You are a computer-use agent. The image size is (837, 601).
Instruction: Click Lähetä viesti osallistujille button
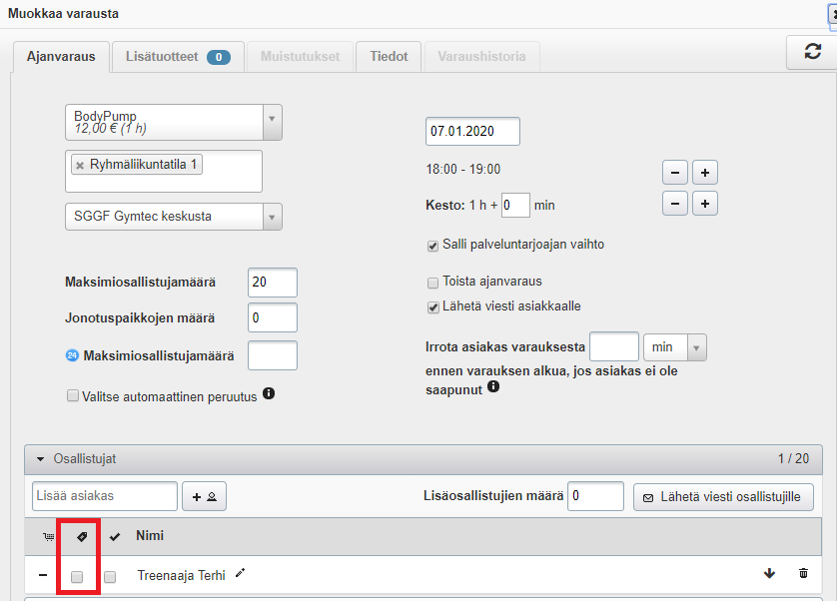723,496
